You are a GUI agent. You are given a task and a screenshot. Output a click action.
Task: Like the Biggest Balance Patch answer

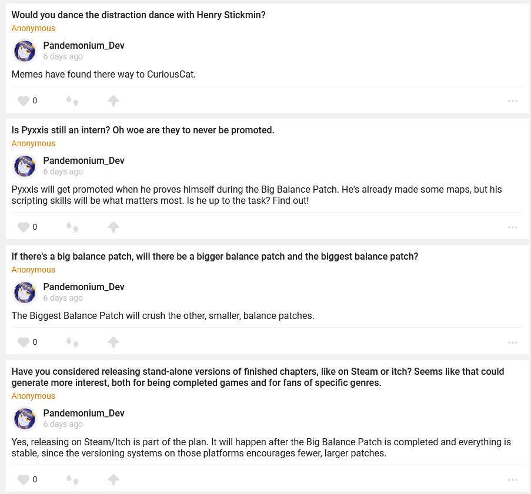click(x=24, y=342)
